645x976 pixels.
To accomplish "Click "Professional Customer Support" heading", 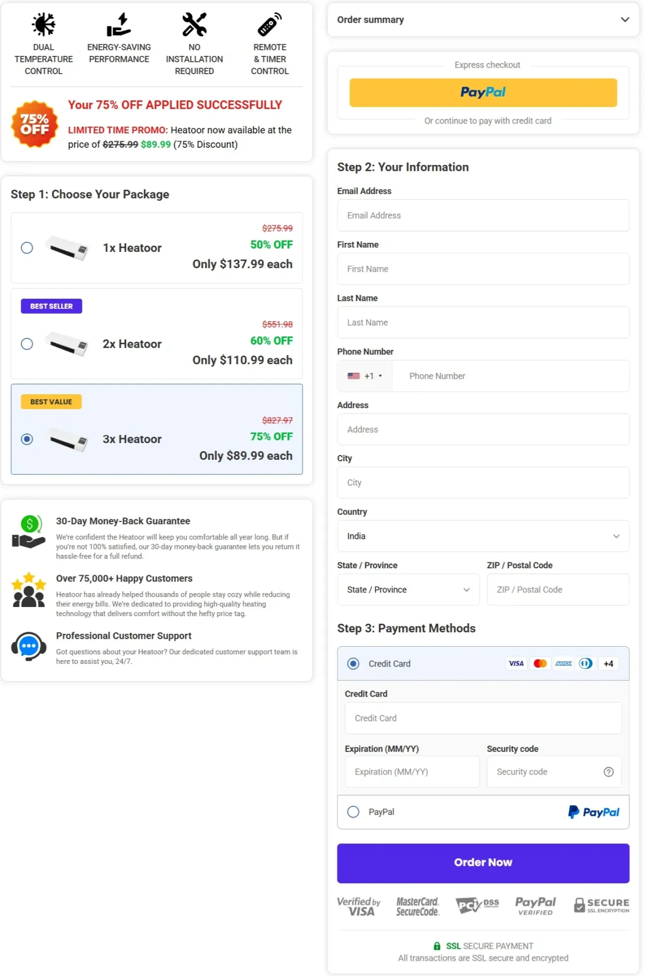I will 124,635.
